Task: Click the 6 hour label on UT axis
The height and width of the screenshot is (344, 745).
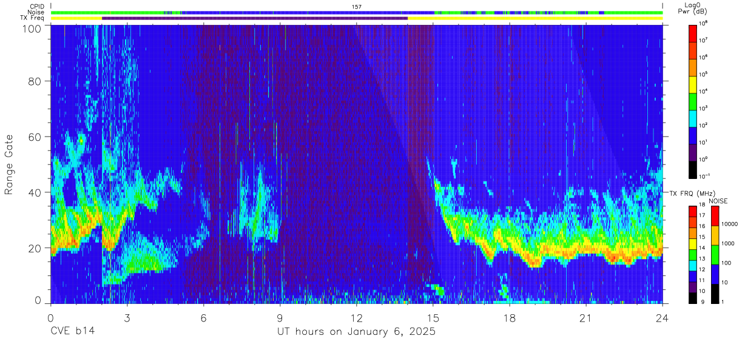Action: point(203,317)
